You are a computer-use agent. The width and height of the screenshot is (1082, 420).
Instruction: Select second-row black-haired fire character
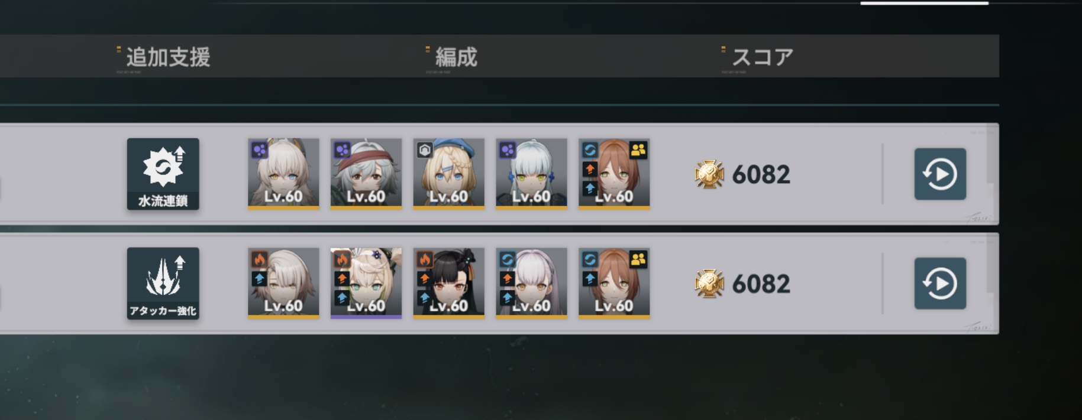[x=449, y=284]
